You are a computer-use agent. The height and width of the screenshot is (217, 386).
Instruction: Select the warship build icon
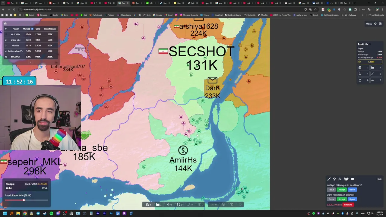click(x=213, y=205)
